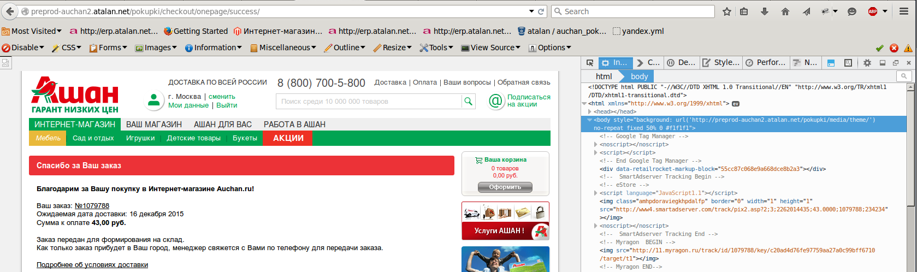Viewport: 917px width, 272px height.
Task: Switch to the Performance devtools tab
Action: click(x=766, y=63)
